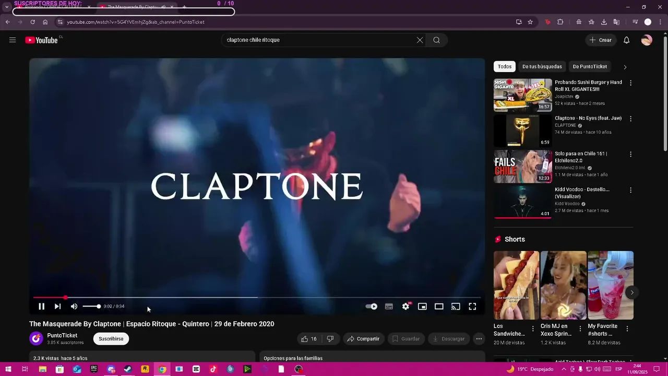Open the Crear menu
The image size is (668, 376).
pos(601,40)
